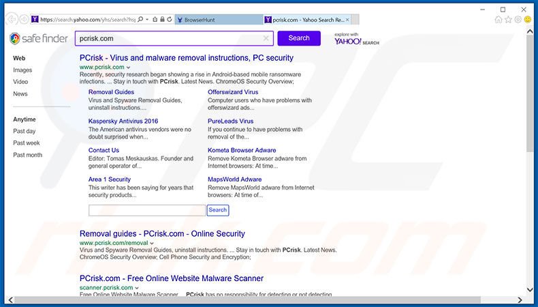The image size is (538, 307).
Task: Click the horizontal scrollbar thumb
Action: (x=248, y=299)
